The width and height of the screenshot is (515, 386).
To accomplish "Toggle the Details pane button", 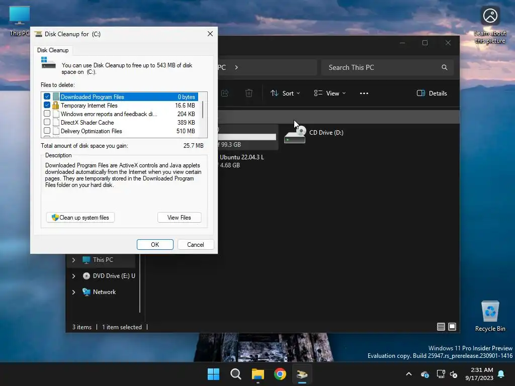I will pyautogui.click(x=432, y=93).
